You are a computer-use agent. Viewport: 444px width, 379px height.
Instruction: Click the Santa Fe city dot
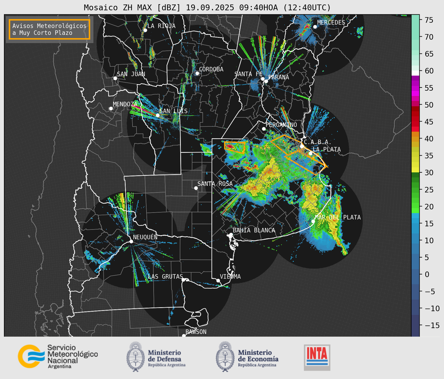(263, 79)
